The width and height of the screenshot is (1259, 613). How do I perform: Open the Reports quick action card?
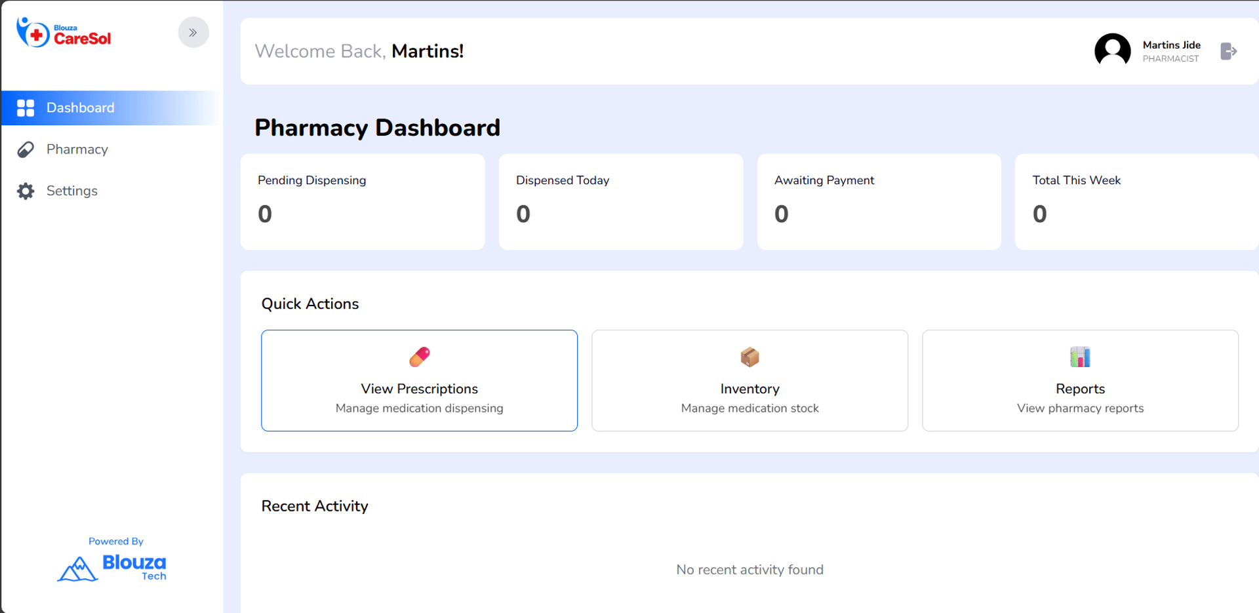[1080, 389]
